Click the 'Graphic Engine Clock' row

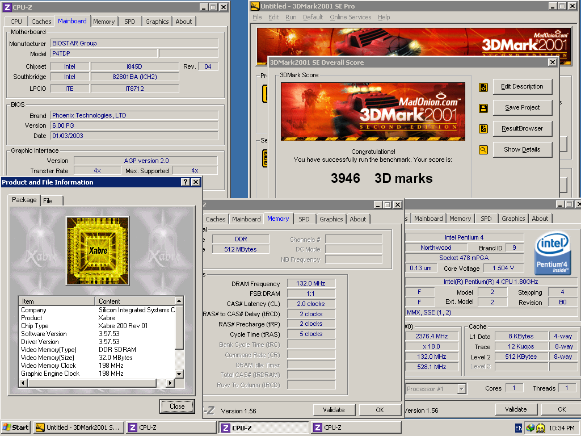click(97, 374)
